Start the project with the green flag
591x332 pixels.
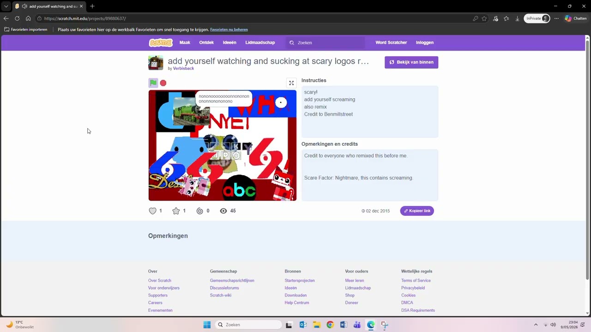click(153, 83)
